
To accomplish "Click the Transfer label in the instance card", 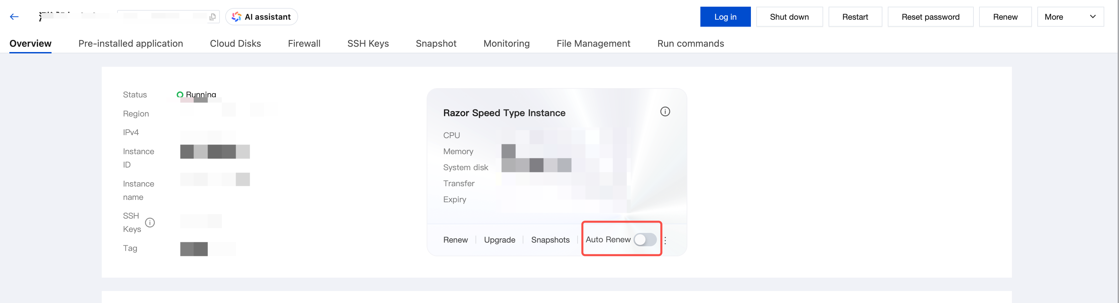I will (x=459, y=184).
